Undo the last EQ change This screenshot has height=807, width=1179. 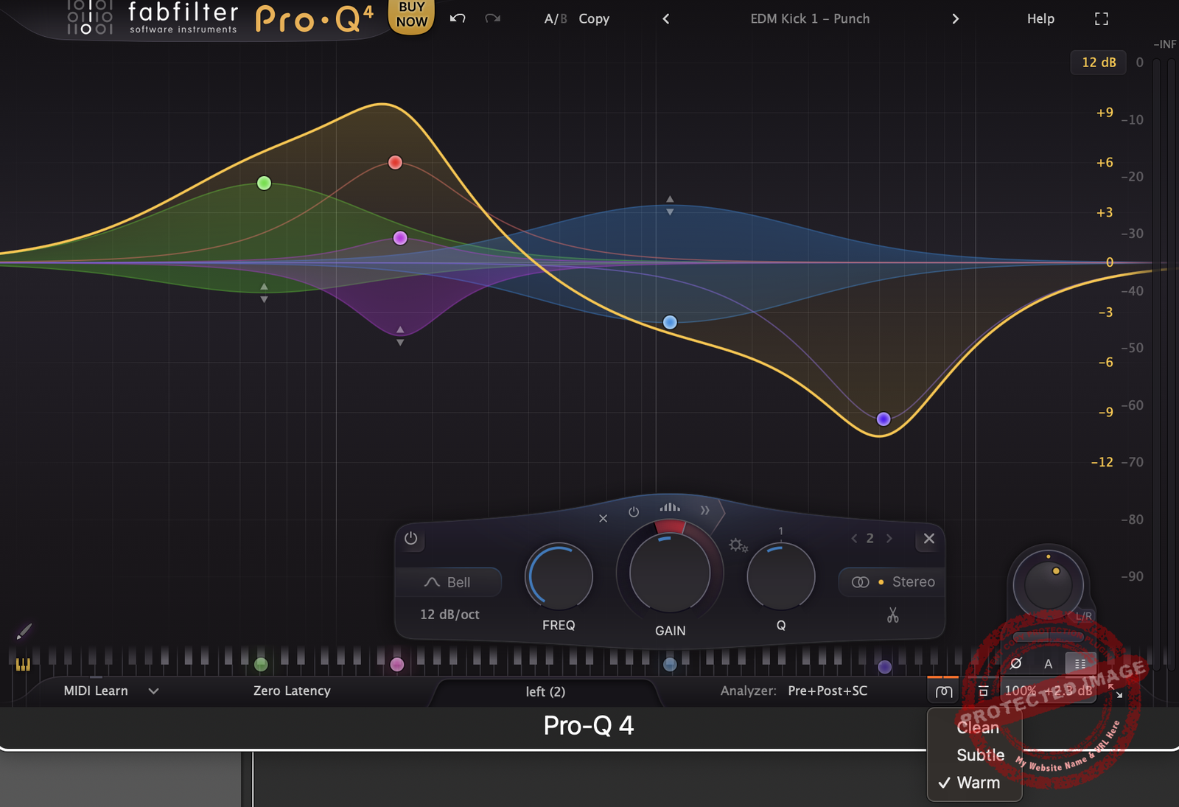point(458,18)
